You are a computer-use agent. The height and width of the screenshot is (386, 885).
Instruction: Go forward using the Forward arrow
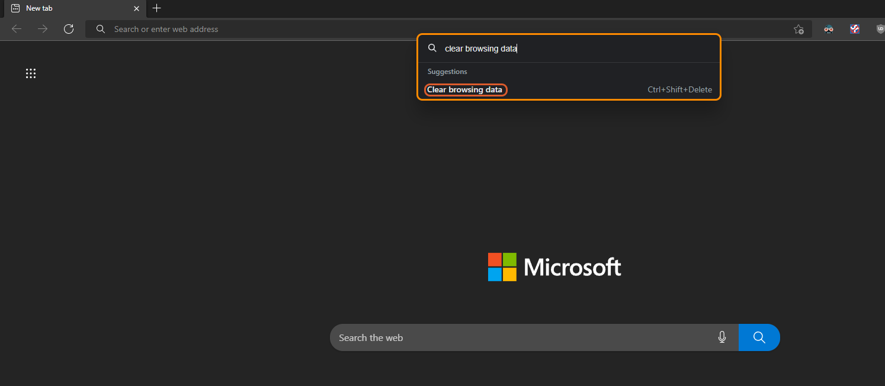pos(43,29)
